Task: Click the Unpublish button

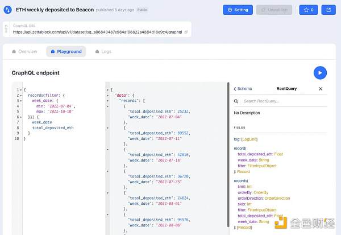Action: coord(274,10)
